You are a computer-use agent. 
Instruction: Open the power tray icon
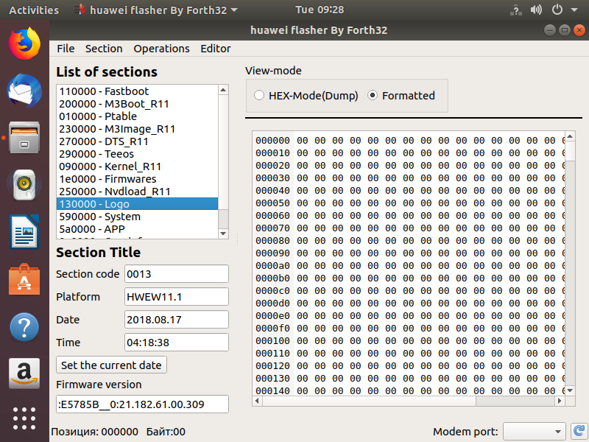557,10
